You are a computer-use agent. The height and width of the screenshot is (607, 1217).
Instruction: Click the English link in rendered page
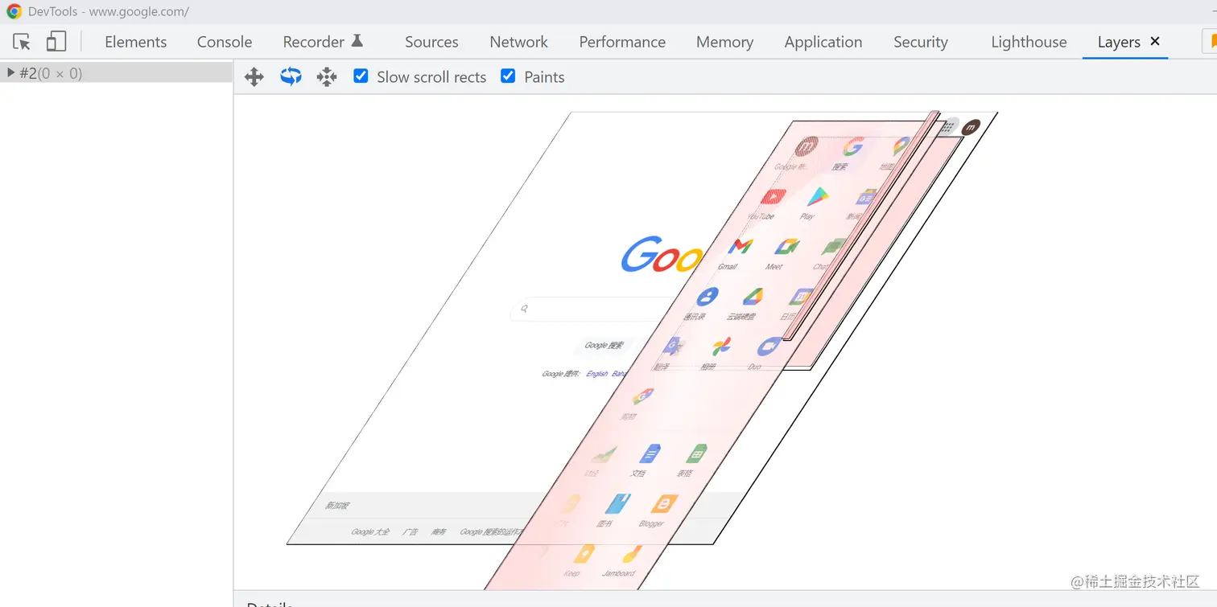[x=597, y=374]
